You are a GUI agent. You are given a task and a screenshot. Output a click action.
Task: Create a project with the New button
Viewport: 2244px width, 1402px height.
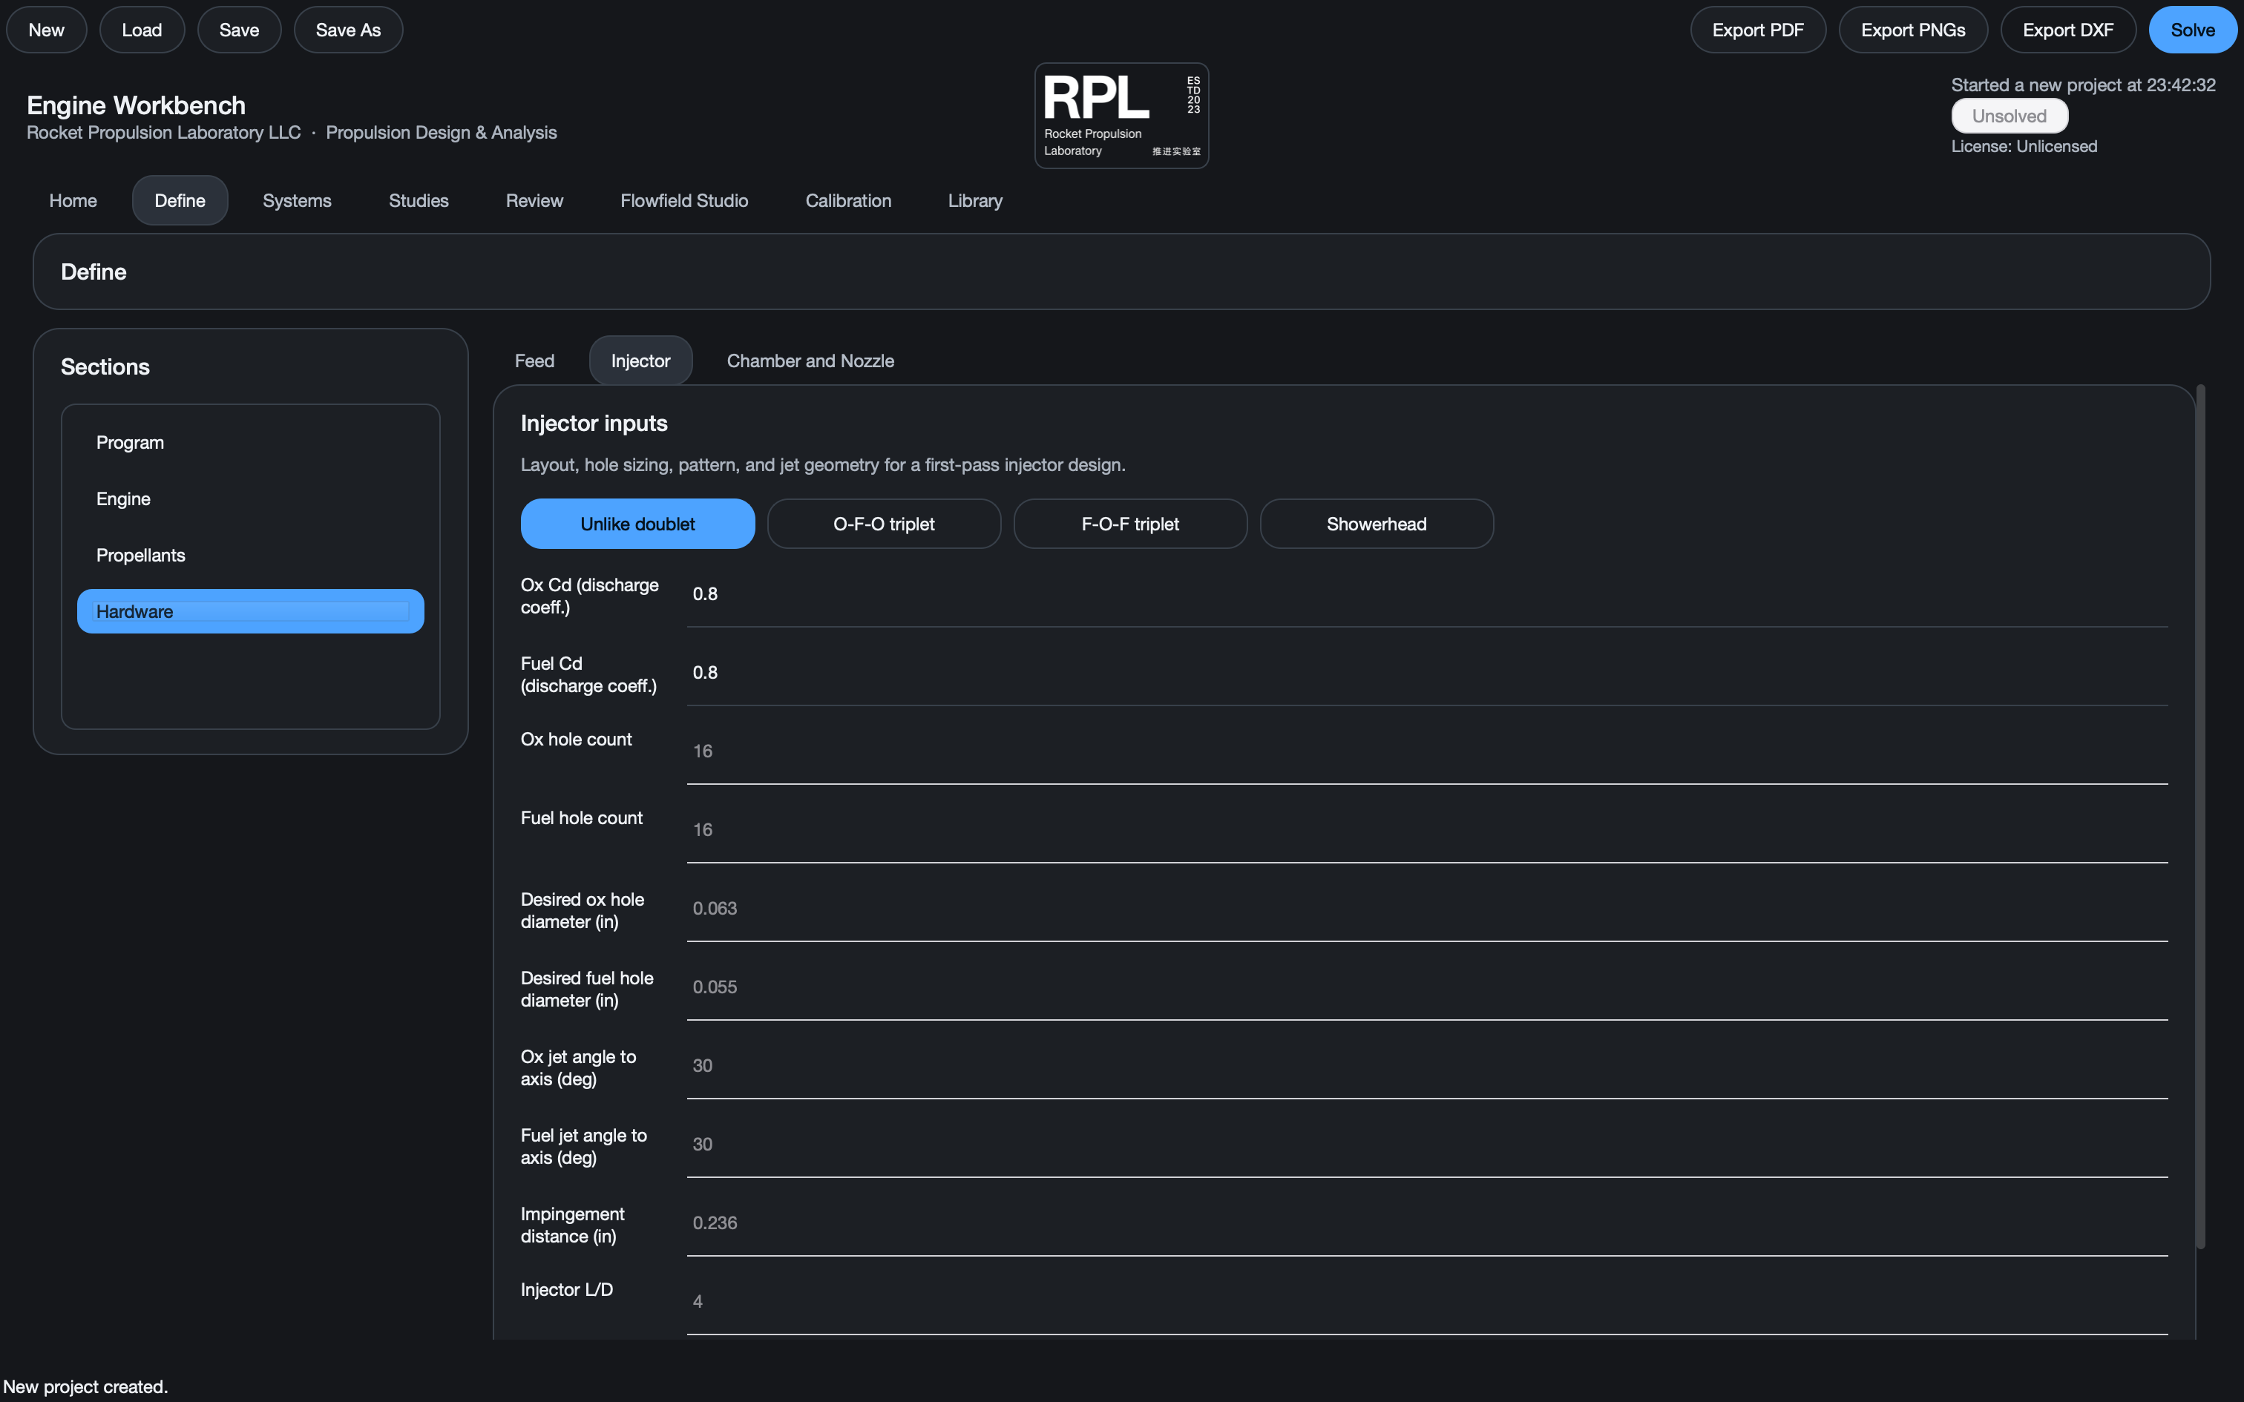(x=46, y=30)
